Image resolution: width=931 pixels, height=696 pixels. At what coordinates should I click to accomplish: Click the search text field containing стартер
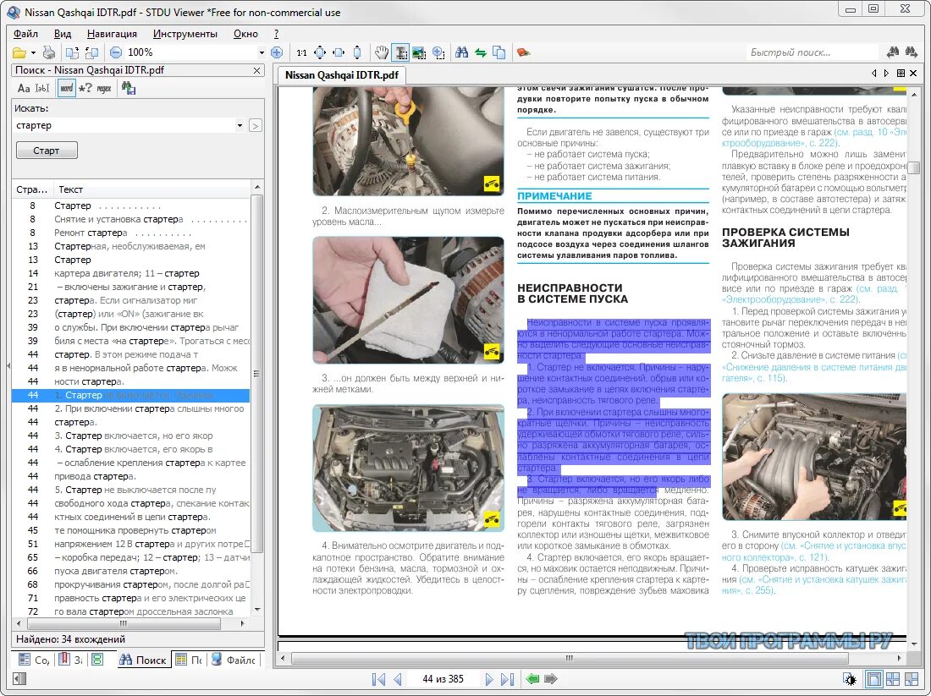[124, 126]
